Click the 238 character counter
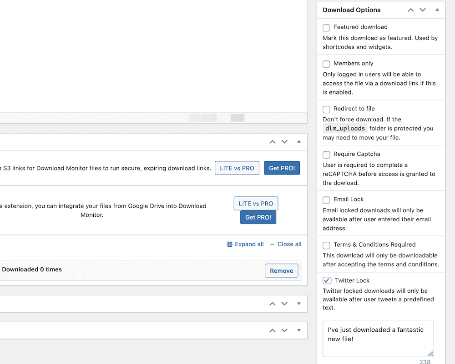This screenshot has height=364, width=455. pyautogui.click(x=425, y=361)
